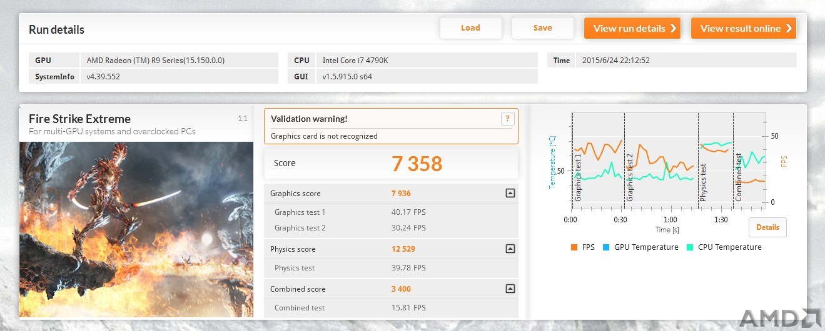The width and height of the screenshot is (825, 331).
Task: Click the subtitle For multi-GPU systems and overclocked PCs
Action: tap(112, 132)
